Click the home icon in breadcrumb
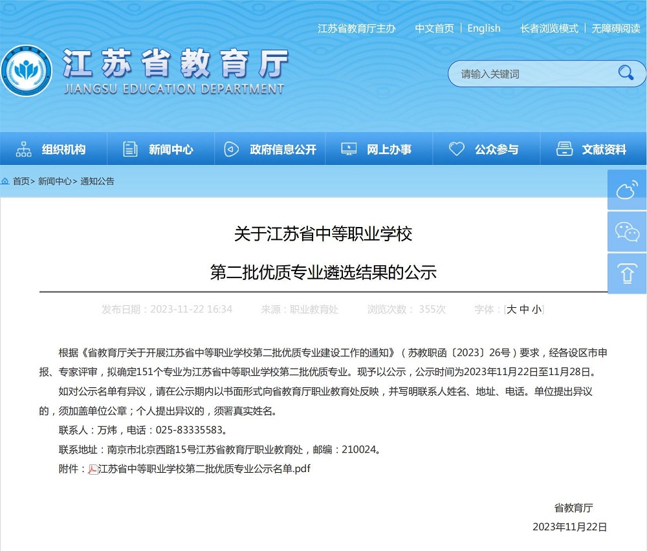This screenshot has width=647, height=551. [x=5, y=182]
